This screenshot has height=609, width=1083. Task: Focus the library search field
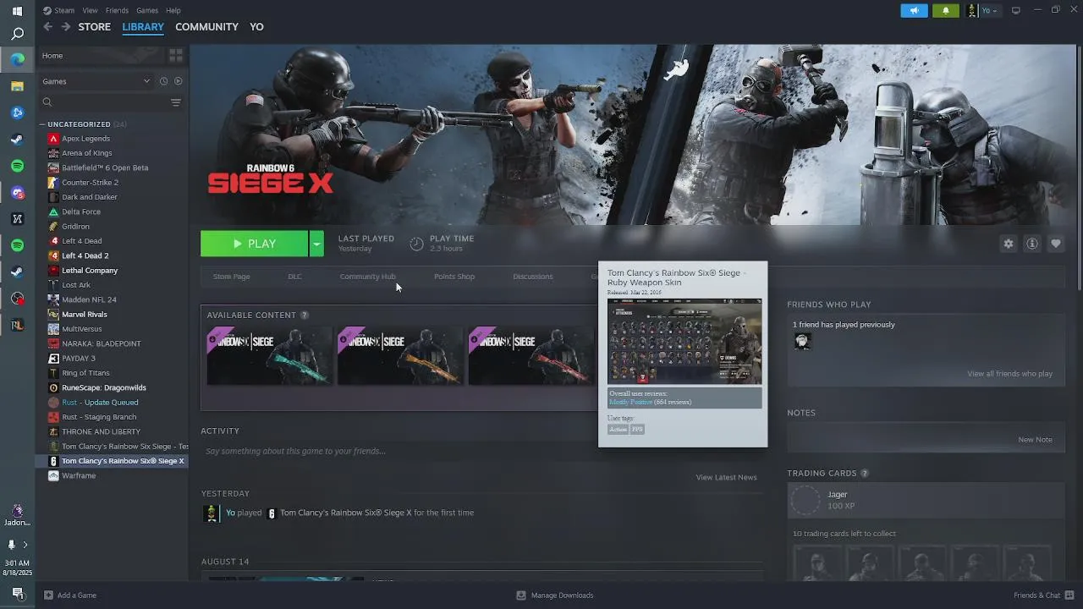pyautogui.click(x=103, y=102)
